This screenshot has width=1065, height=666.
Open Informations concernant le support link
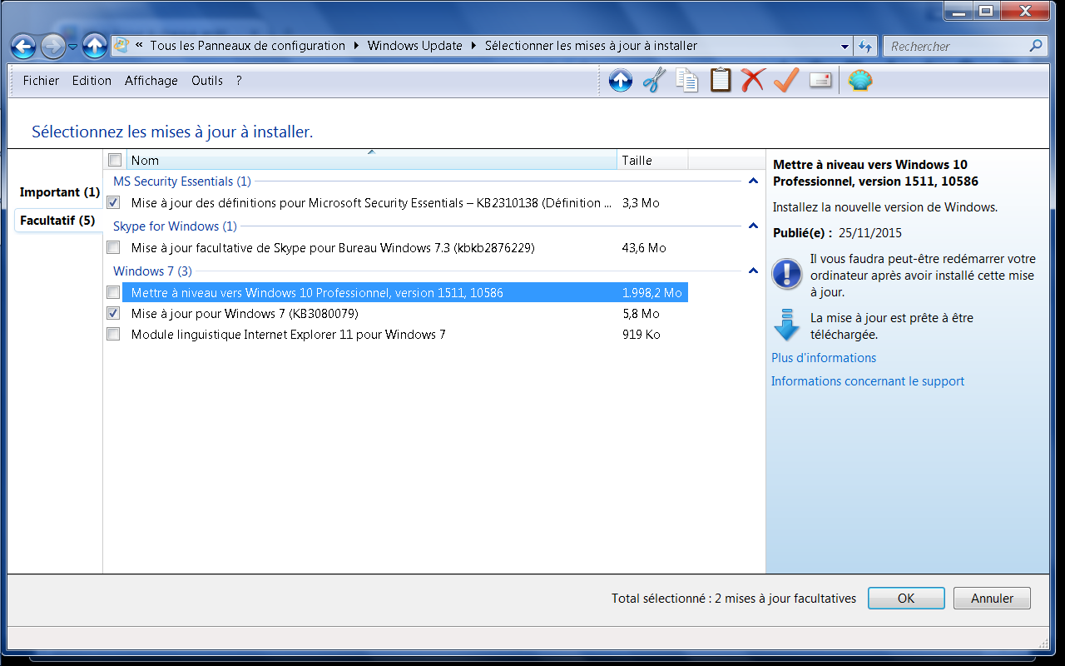pyautogui.click(x=868, y=381)
